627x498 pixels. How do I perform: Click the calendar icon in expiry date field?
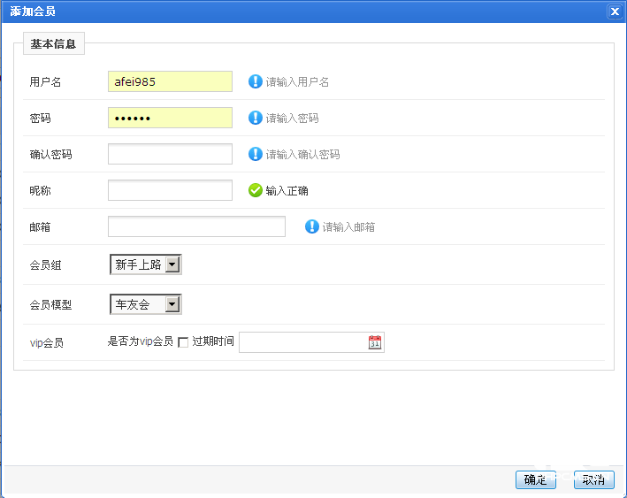pyautogui.click(x=375, y=342)
